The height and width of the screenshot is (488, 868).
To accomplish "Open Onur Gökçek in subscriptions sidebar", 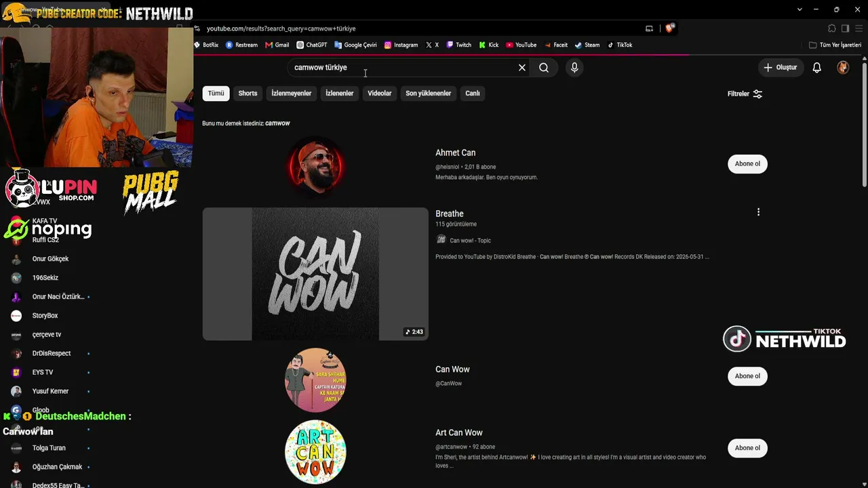I will tap(50, 259).
